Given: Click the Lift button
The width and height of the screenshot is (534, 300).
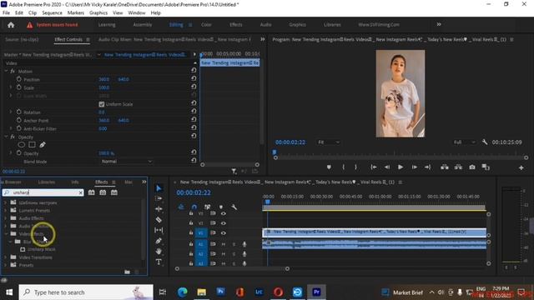Looking at the screenshot, I should click(x=445, y=167).
